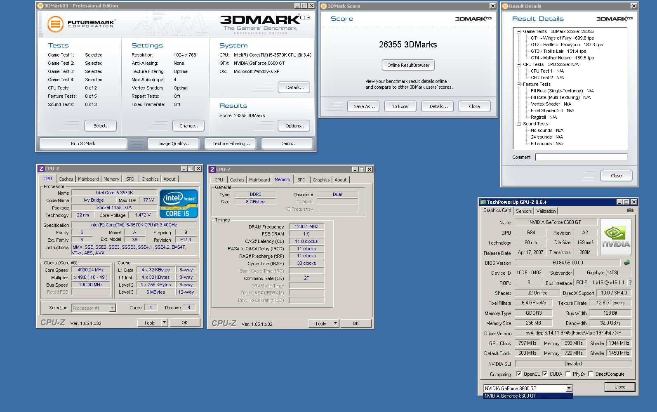The height and width of the screenshot is (412, 657).
Task: Toggle the OpenCL checkbox in GPU-Z
Action: 519,374
